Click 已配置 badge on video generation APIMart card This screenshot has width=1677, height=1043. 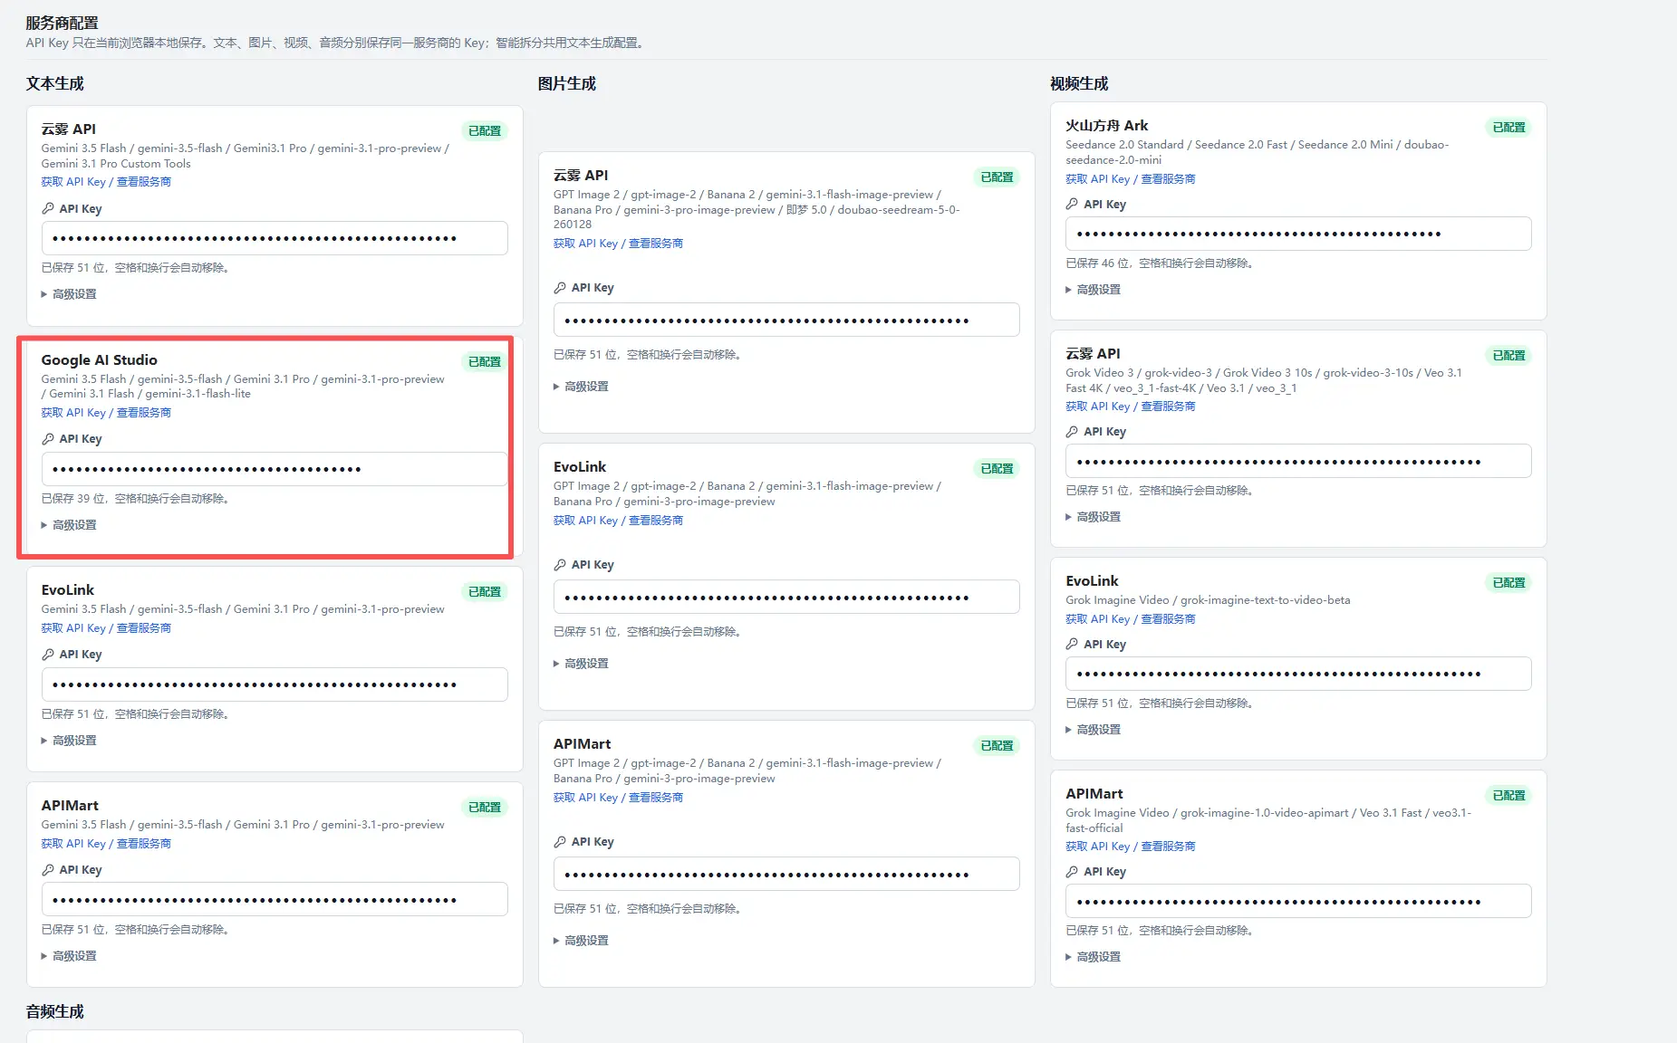click(1508, 795)
